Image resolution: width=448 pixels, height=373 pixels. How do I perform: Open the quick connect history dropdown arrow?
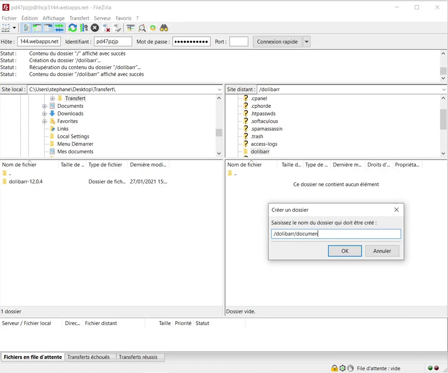[x=306, y=42]
